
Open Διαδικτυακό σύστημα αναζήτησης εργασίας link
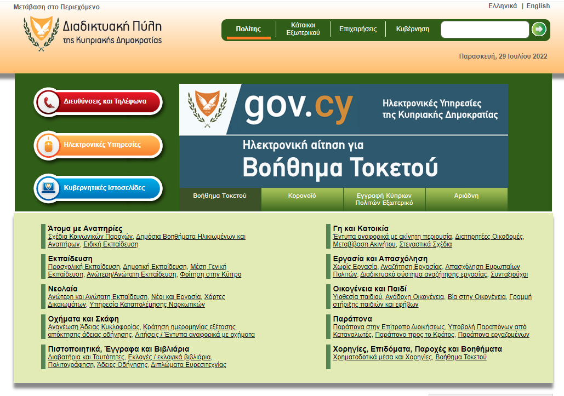(x=424, y=274)
